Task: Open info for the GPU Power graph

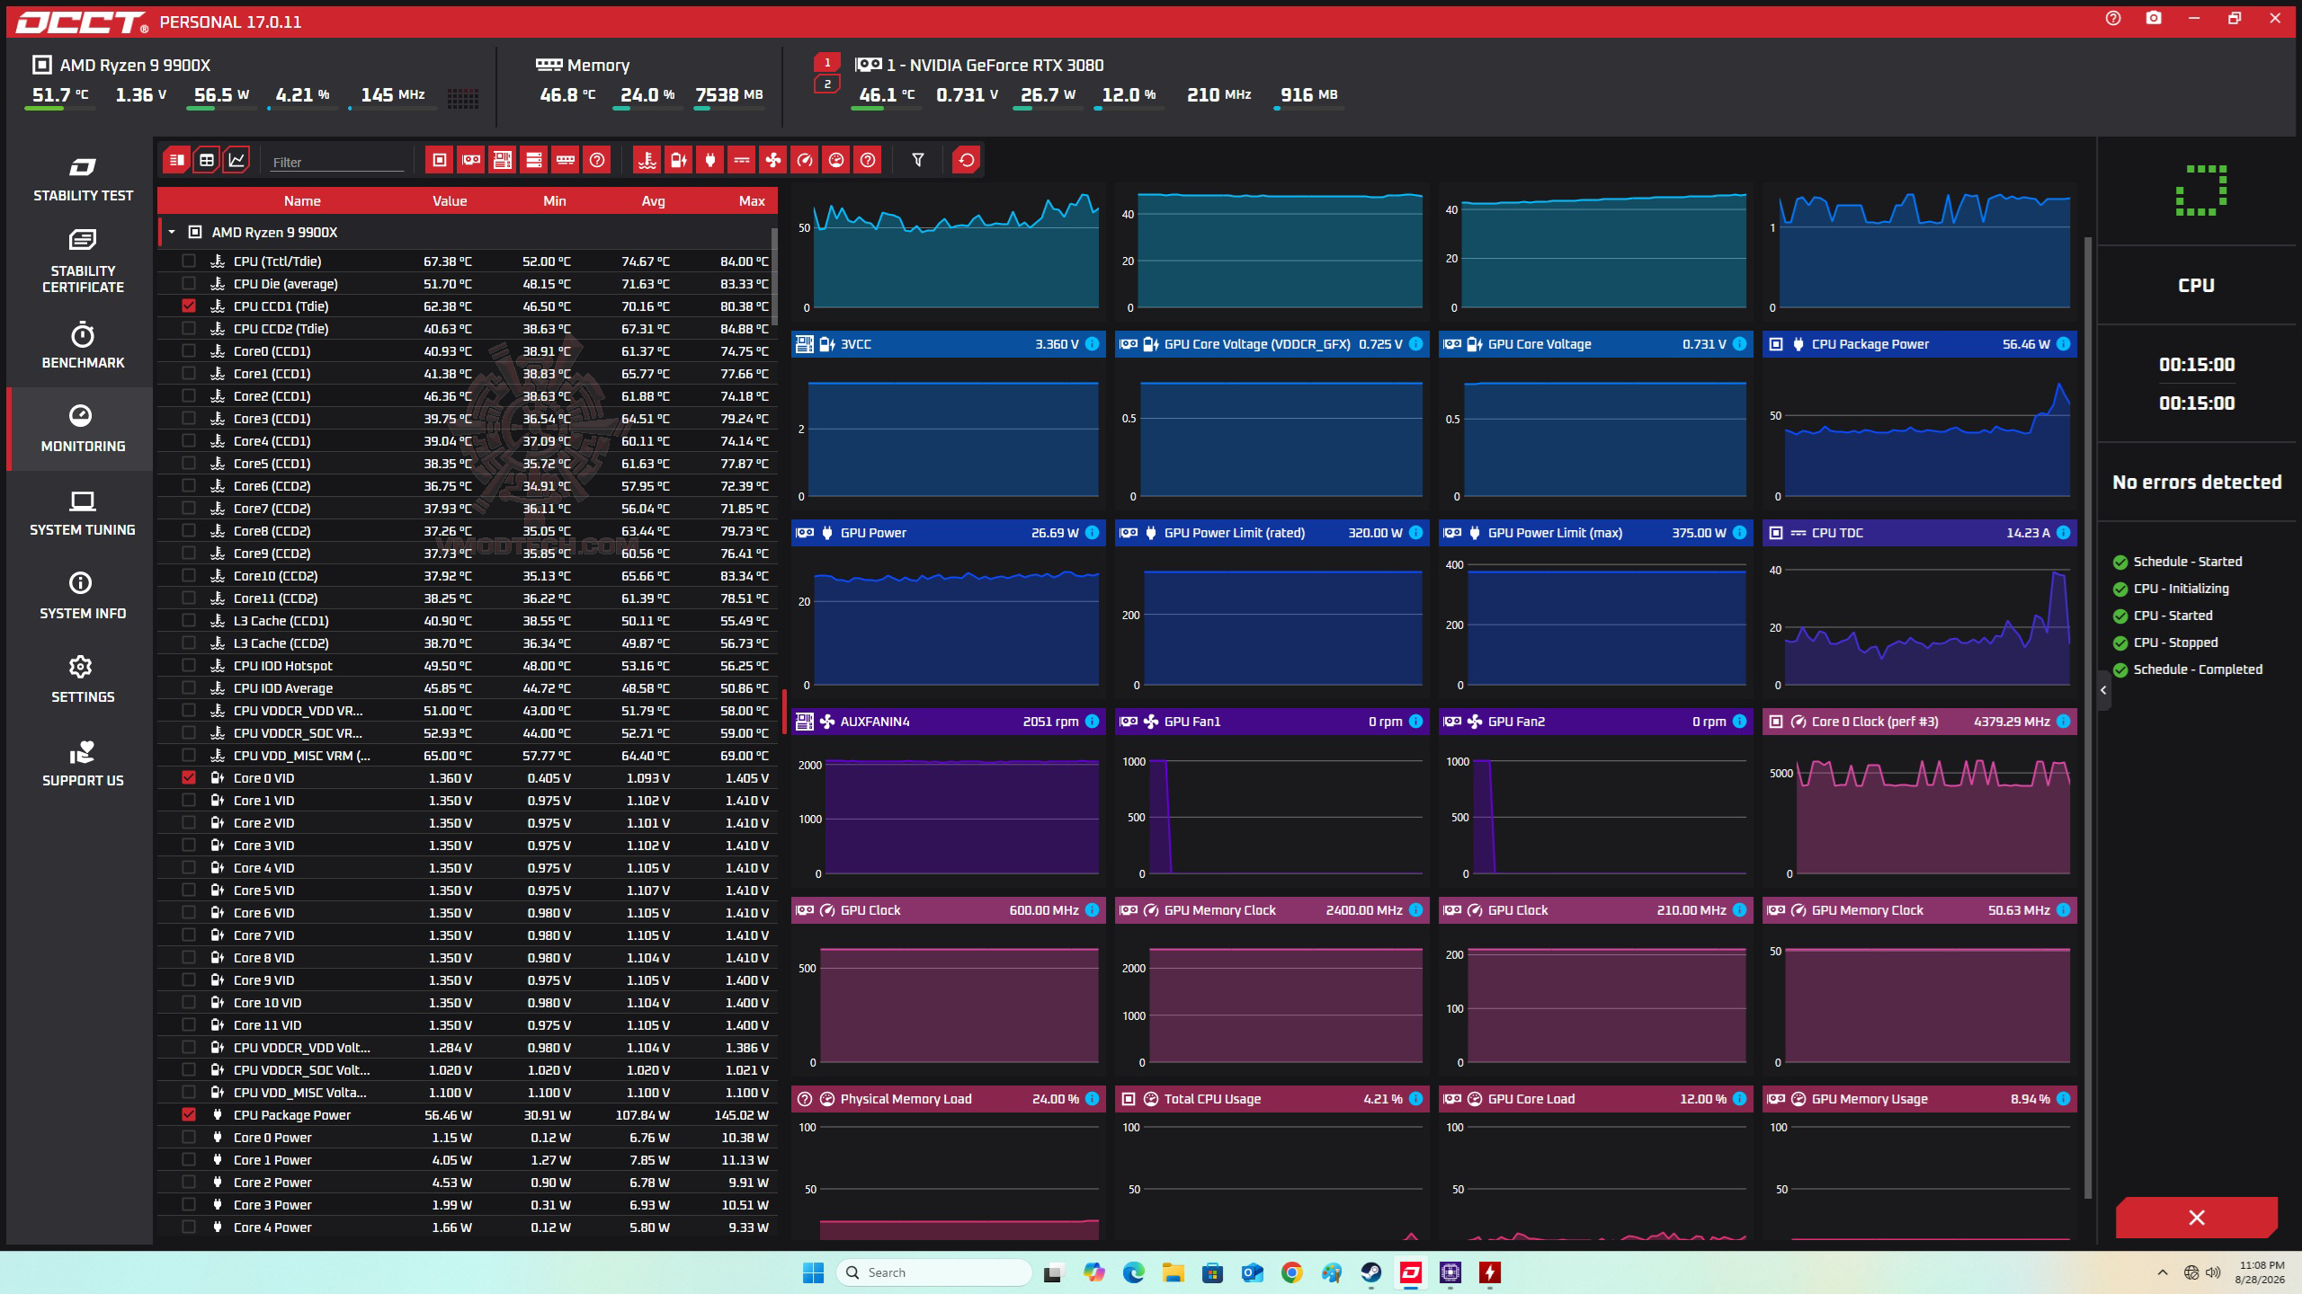Action: tap(1093, 533)
